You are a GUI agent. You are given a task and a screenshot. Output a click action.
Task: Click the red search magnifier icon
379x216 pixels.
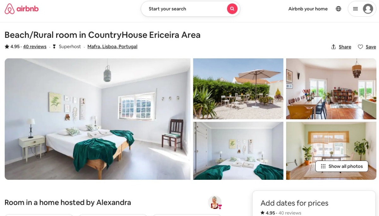click(232, 9)
